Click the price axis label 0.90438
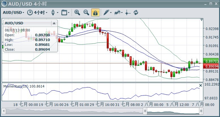Image resolution: width=220 pixels, height=117 pixels. click(x=212, y=54)
